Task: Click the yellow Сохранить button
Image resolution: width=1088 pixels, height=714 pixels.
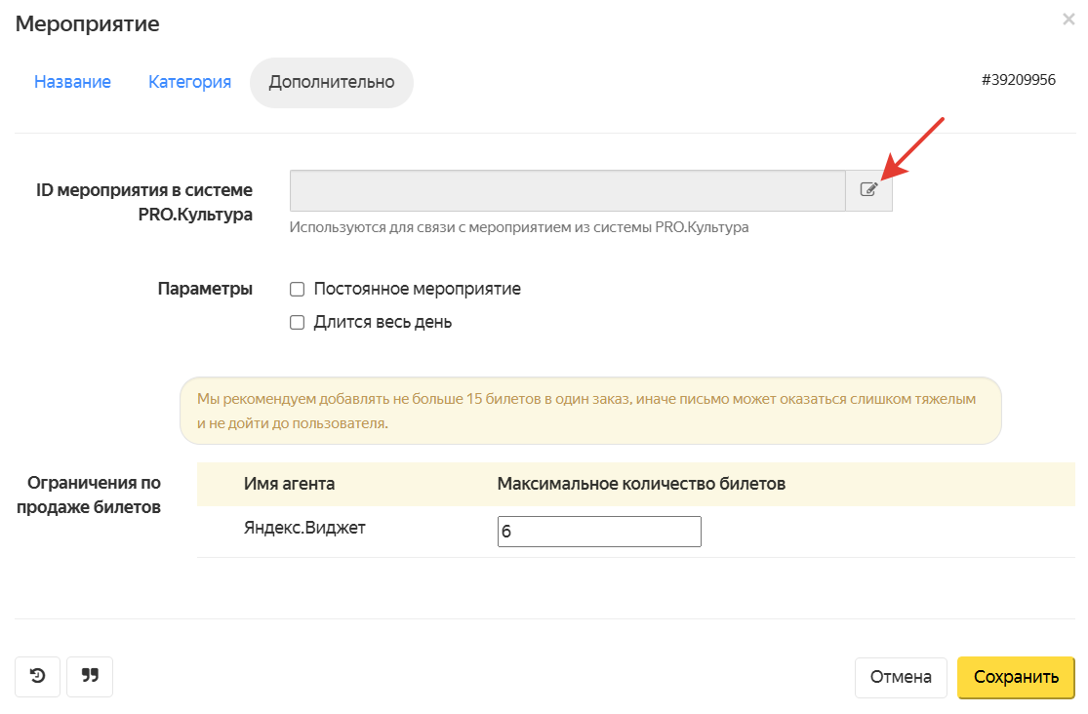Action: point(1016,677)
